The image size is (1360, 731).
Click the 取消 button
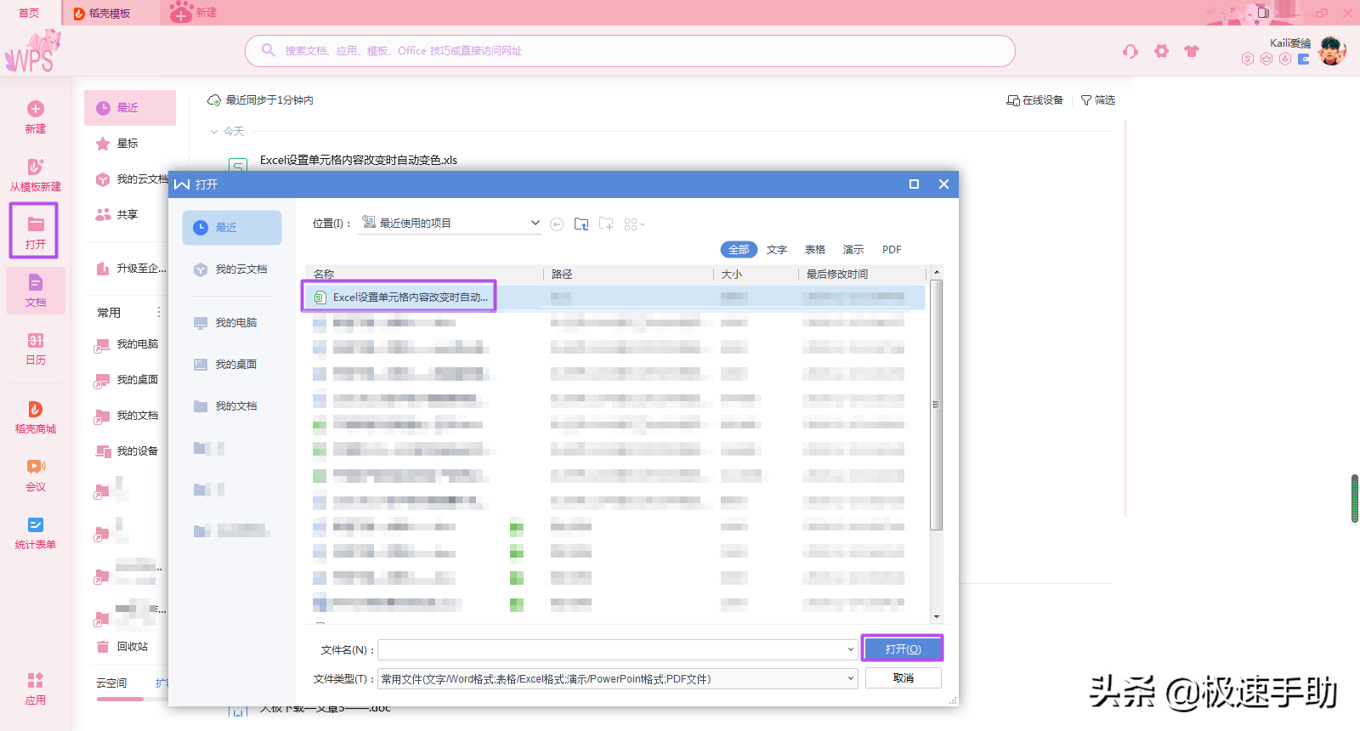click(x=903, y=678)
